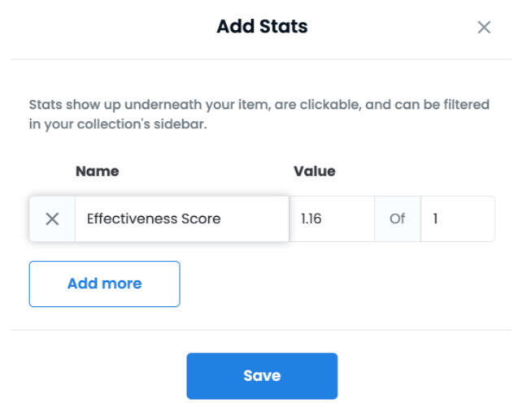This screenshot has width=527, height=420.
Task: Click the word "sidebar" in the description
Action: 183,127
